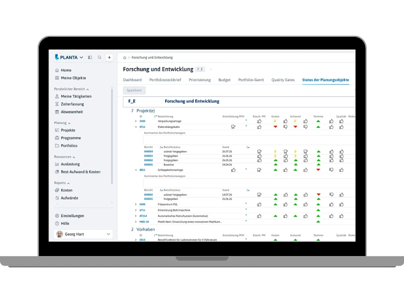Expand project AT214 Notrufsystem row
Image resolution: width=404 pixels, height=303 pixels.
tap(136, 216)
